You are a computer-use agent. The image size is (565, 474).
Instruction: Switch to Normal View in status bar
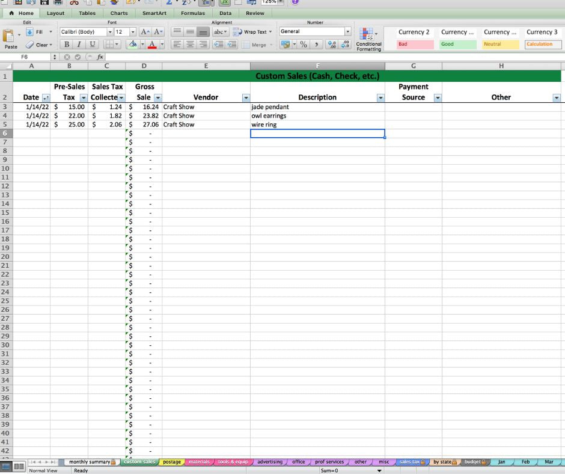point(8,466)
